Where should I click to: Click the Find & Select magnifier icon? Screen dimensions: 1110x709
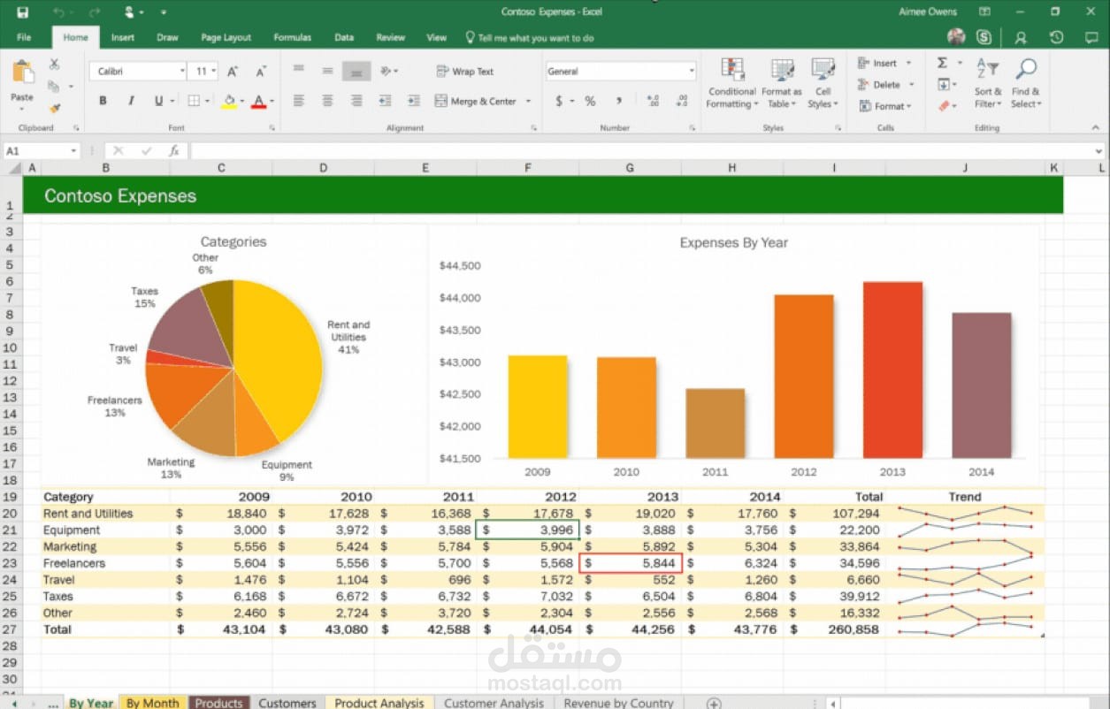(1025, 71)
